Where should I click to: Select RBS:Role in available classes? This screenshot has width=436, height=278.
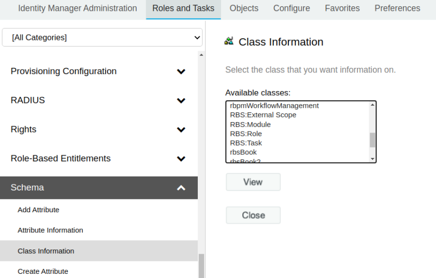pos(246,134)
